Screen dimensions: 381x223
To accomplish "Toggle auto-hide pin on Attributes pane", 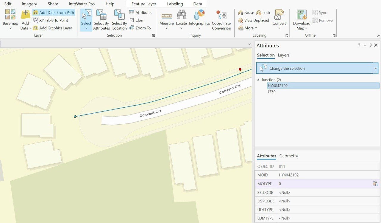I will pos(371,45).
